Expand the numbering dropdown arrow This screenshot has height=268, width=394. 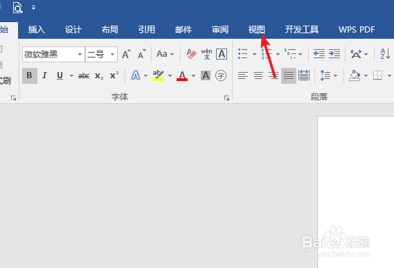(278, 54)
